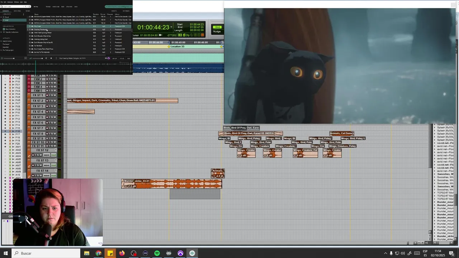Click the read button on FX ST 13

pyautogui.click(x=53, y=165)
